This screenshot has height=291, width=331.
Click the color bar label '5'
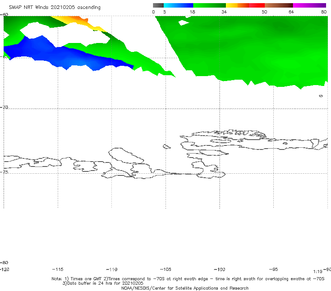pos(165,12)
